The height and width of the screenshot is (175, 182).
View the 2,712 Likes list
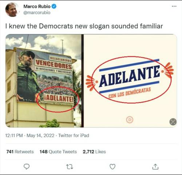click(x=94, y=152)
